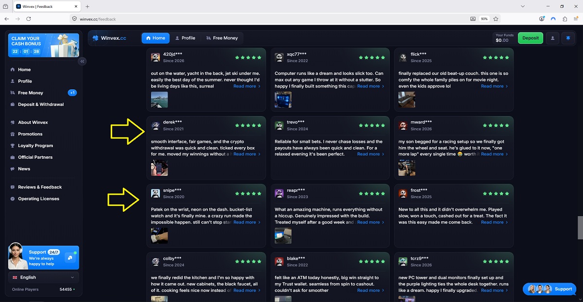
Task: Click Read more on blake*** review
Action: [371, 290]
